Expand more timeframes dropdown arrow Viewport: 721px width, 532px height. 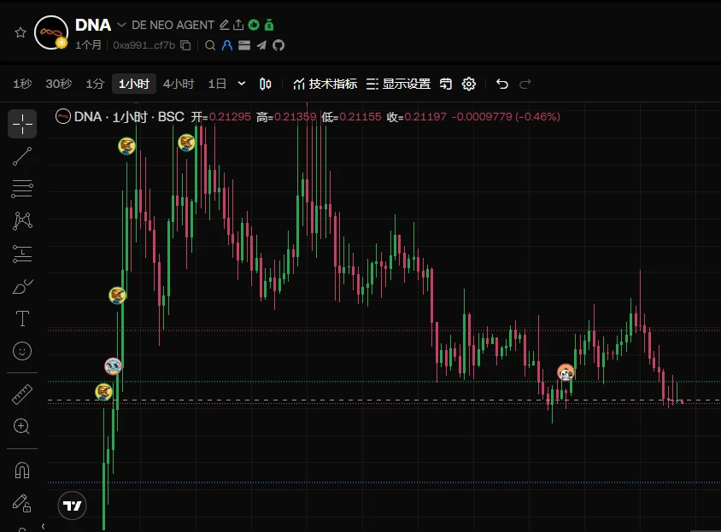tap(242, 84)
